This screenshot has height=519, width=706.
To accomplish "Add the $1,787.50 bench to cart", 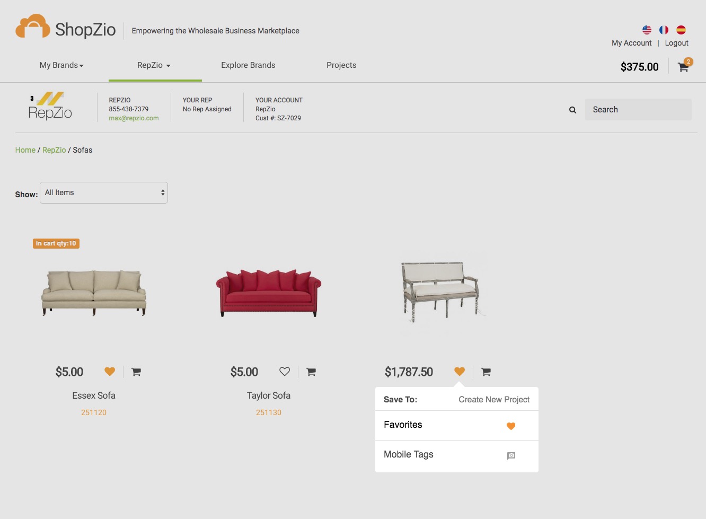I will point(486,372).
